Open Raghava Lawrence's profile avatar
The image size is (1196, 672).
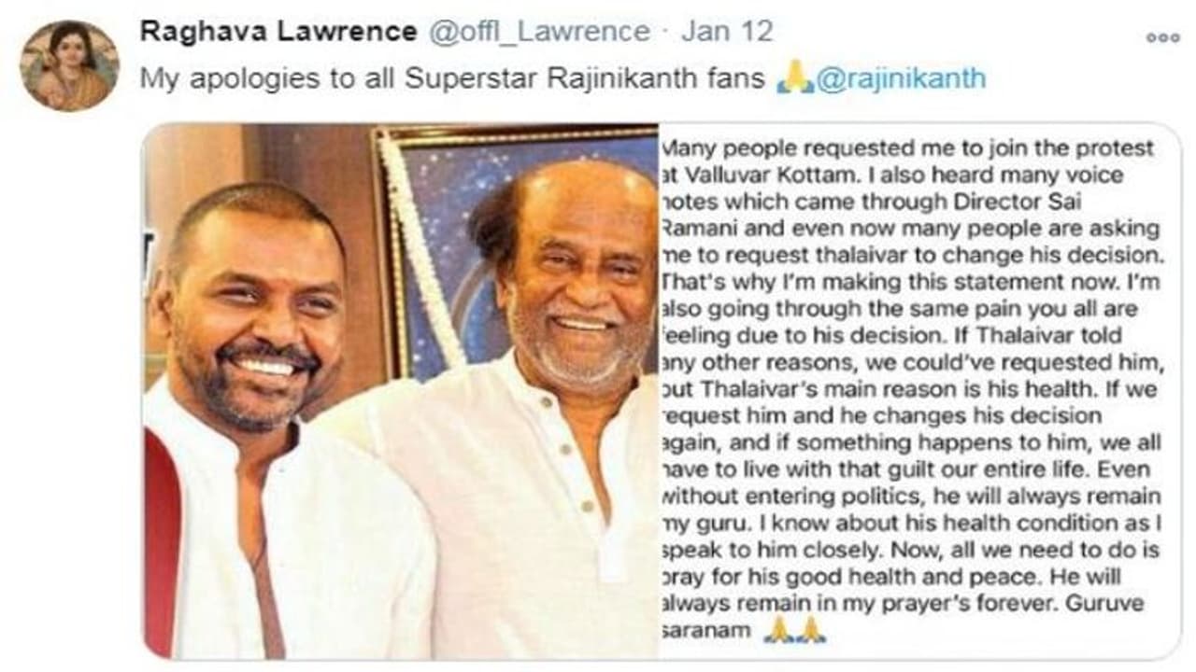click(70, 65)
